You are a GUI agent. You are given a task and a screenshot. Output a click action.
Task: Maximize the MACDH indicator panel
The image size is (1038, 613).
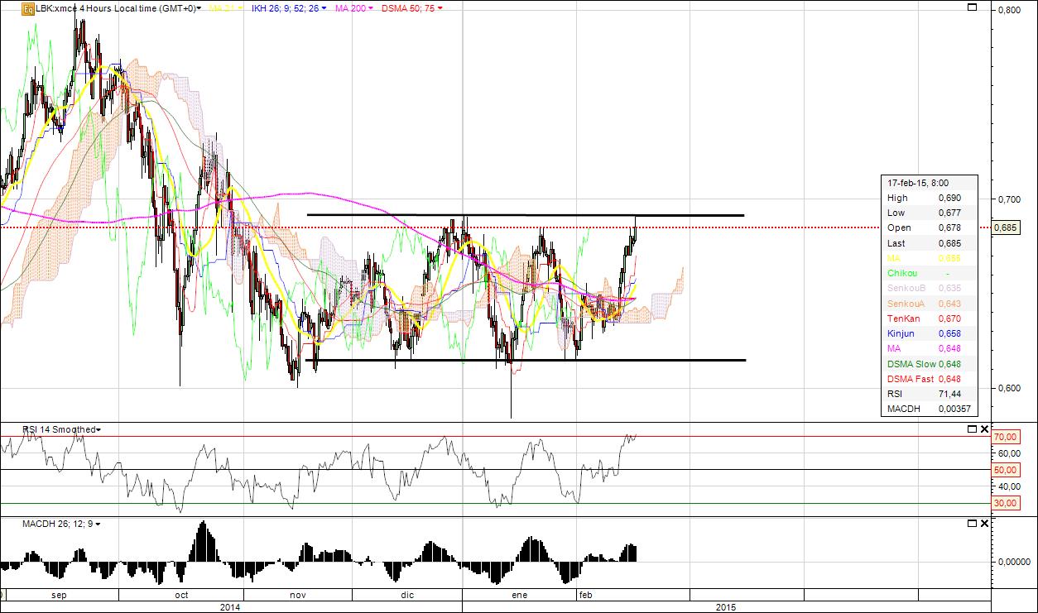tap(972, 523)
